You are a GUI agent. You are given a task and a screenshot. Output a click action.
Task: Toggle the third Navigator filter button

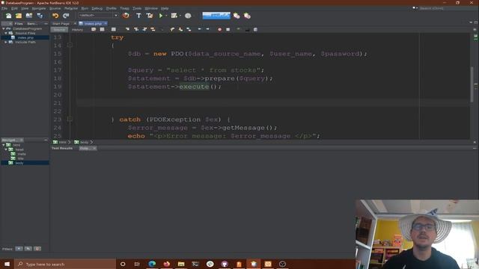point(37,249)
